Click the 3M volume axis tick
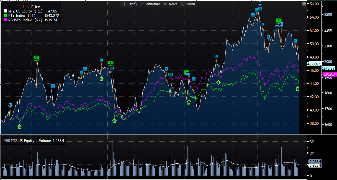Viewport: 337px width, 180px height. [312, 142]
